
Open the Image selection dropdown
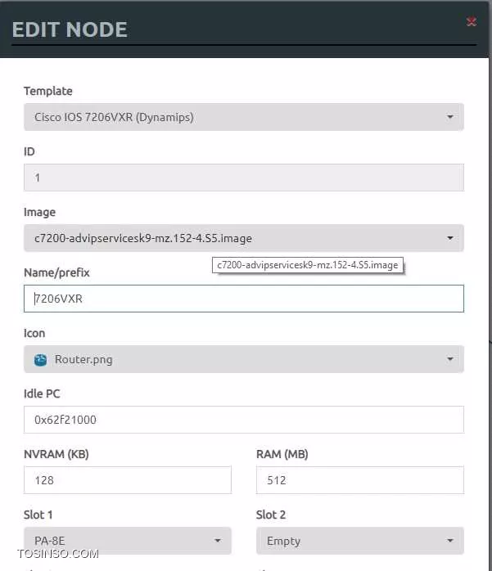244,238
